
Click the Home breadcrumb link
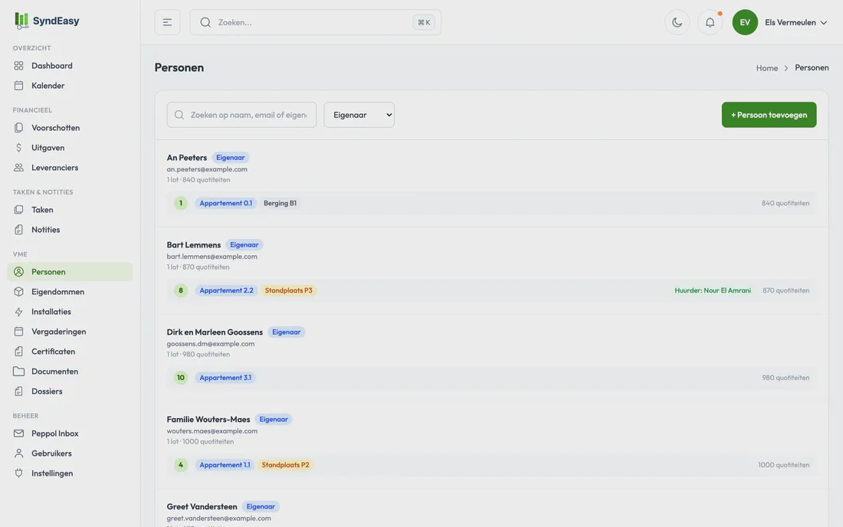[x=766, y=67]
